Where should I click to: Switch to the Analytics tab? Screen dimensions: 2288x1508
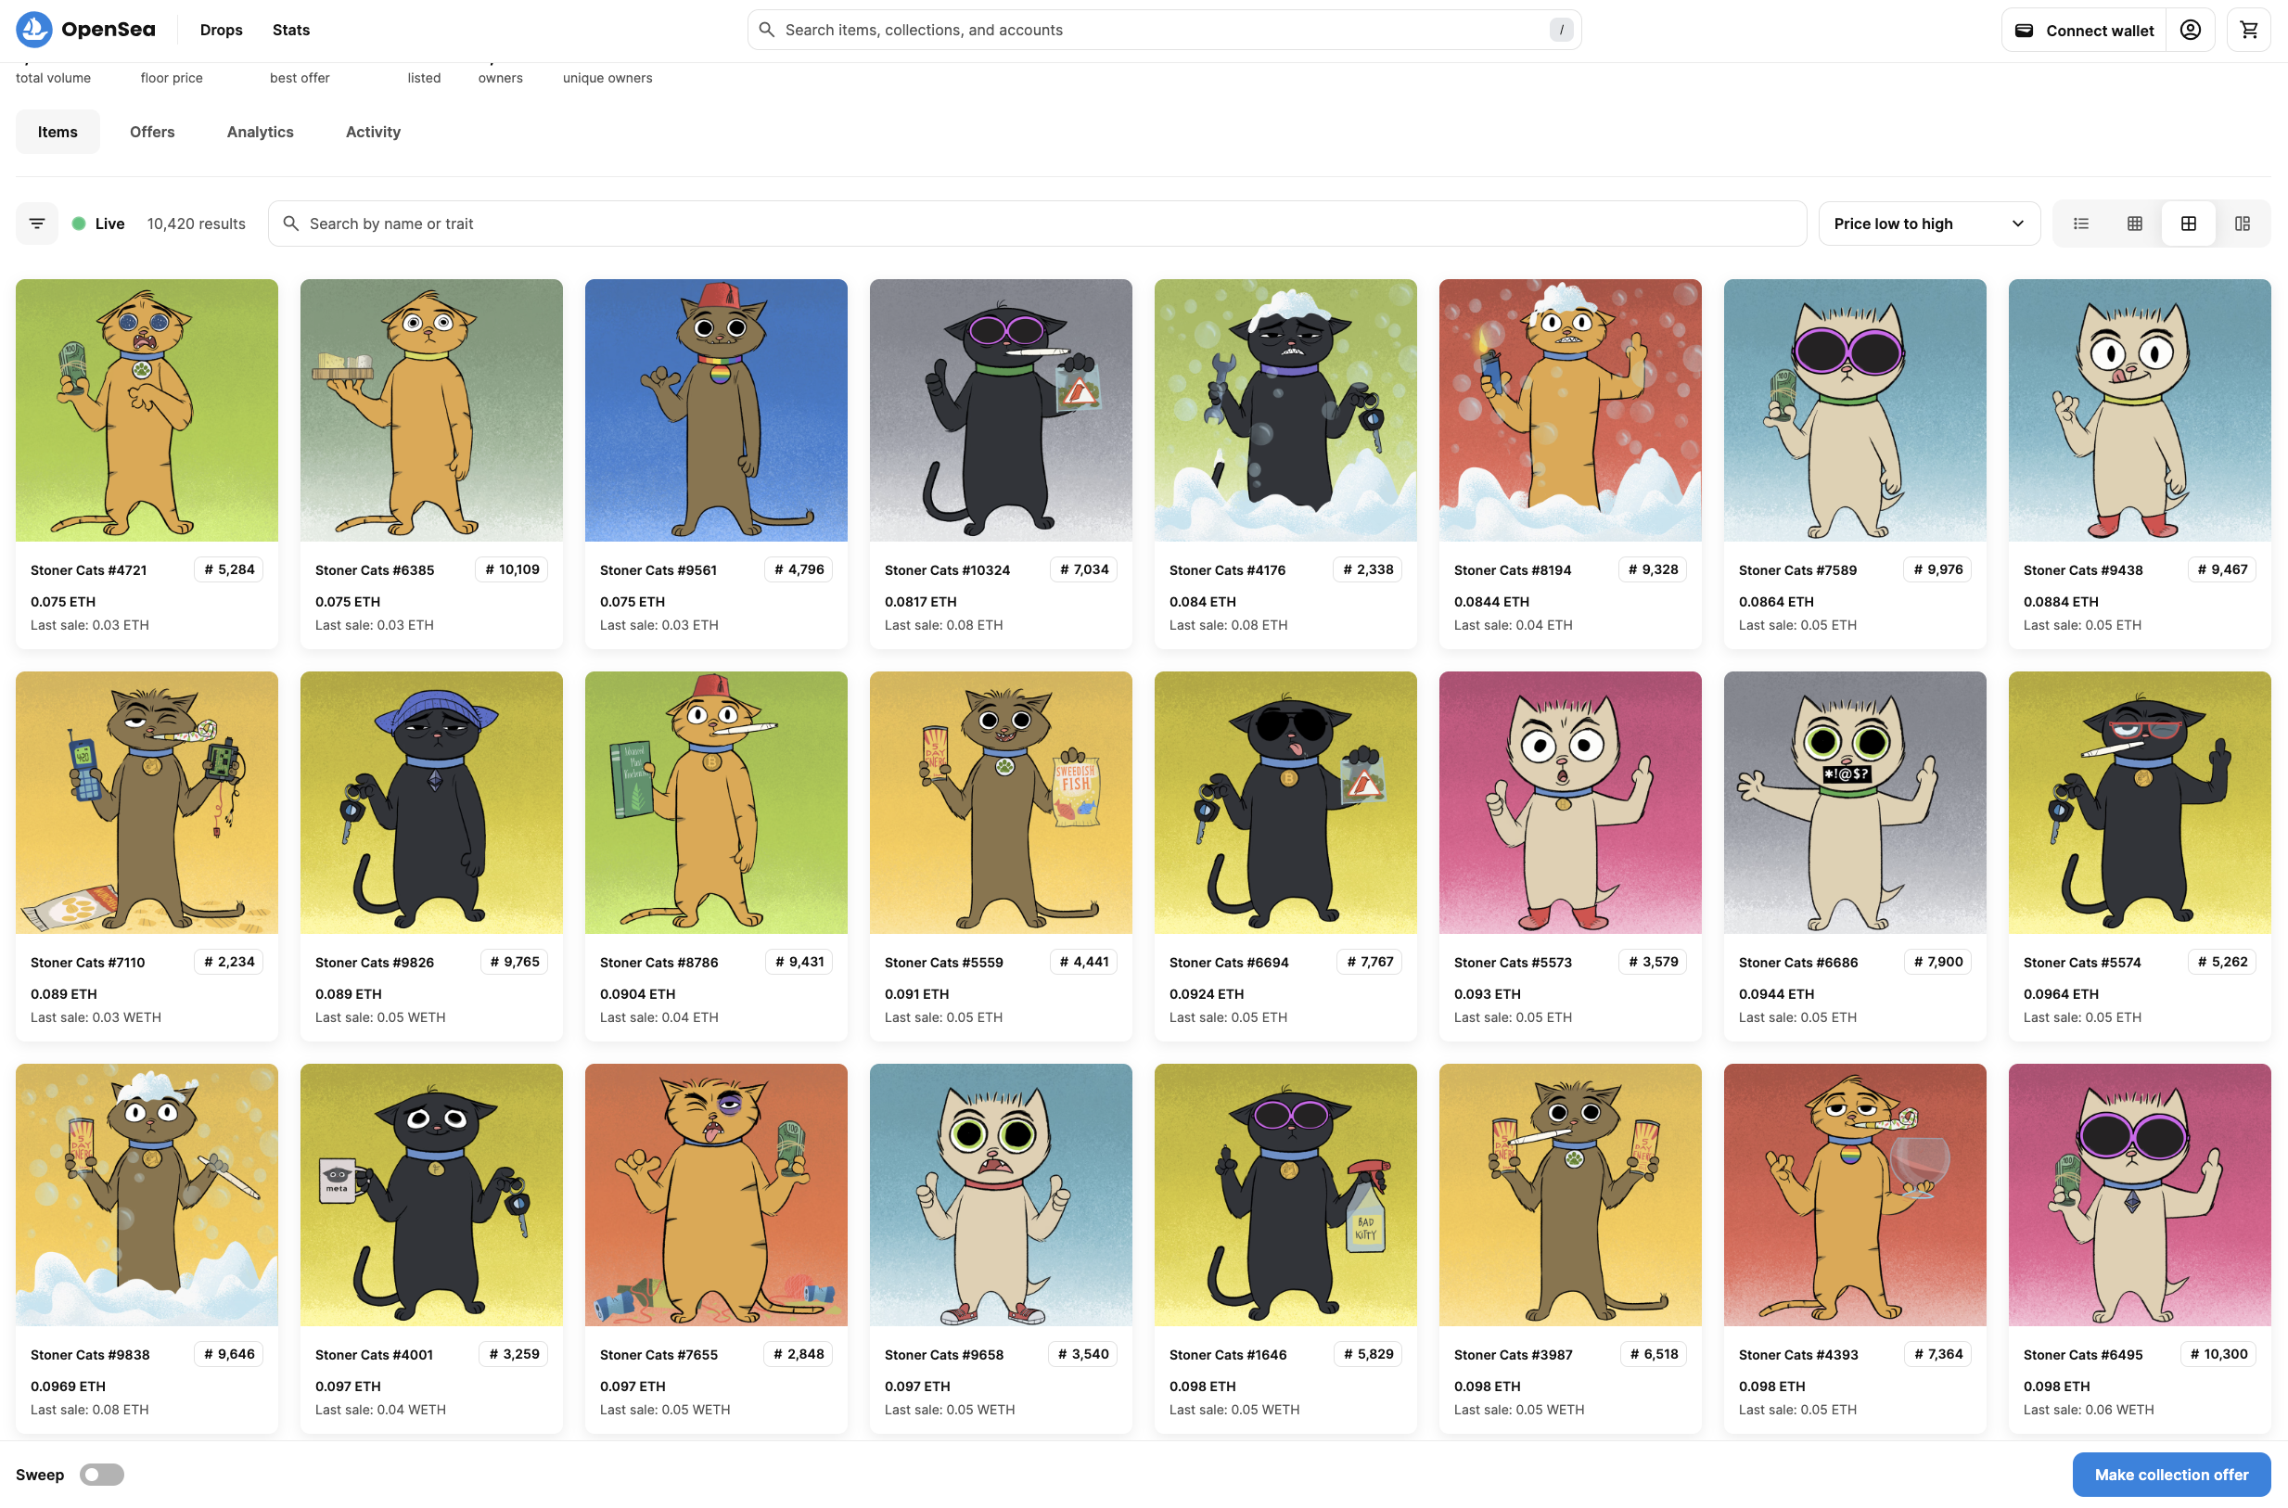[260, 132]
